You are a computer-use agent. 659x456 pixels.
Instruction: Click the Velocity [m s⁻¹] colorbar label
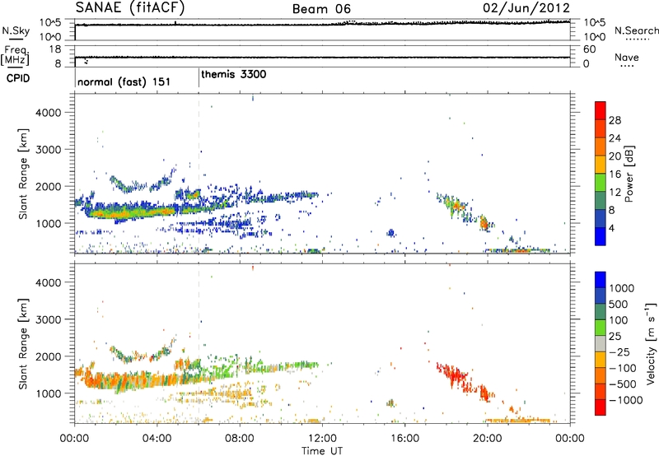point(651,343)
